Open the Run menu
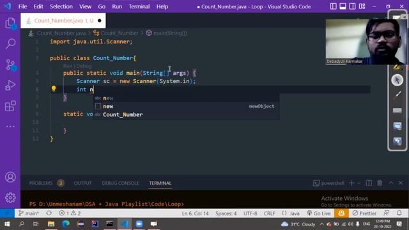The width and height of the screenshot is (409, 230). click(117, 6)
